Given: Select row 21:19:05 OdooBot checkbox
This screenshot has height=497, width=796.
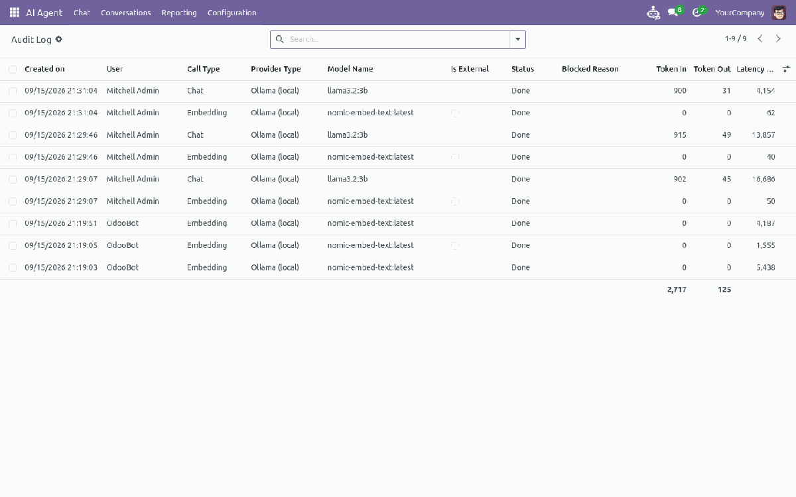Looking at the screenshot, I should 13,246.
